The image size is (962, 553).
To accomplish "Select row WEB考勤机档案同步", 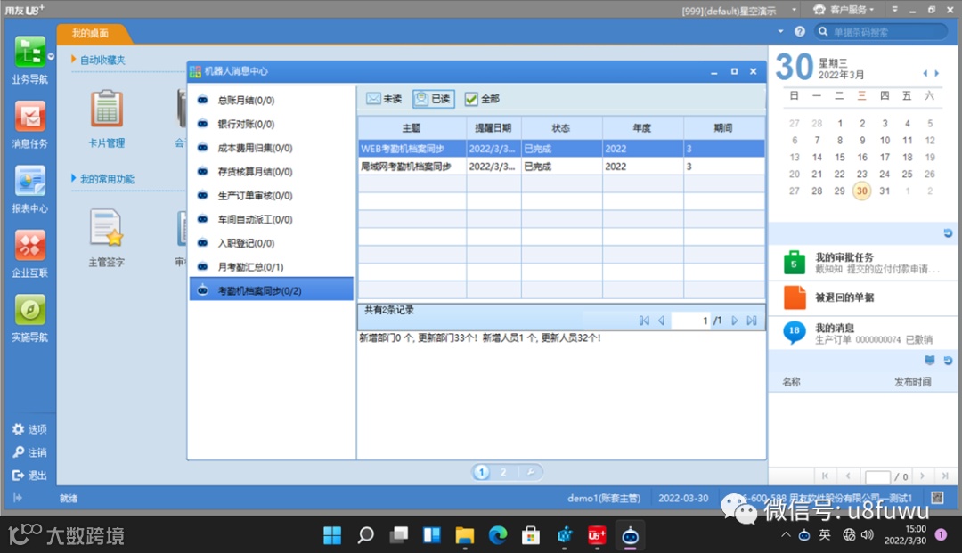I will pyautogui.click(x=561, y=149).
